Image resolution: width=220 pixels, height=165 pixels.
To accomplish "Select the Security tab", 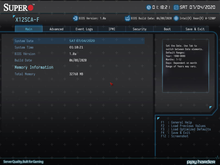I will coord(139,29).
